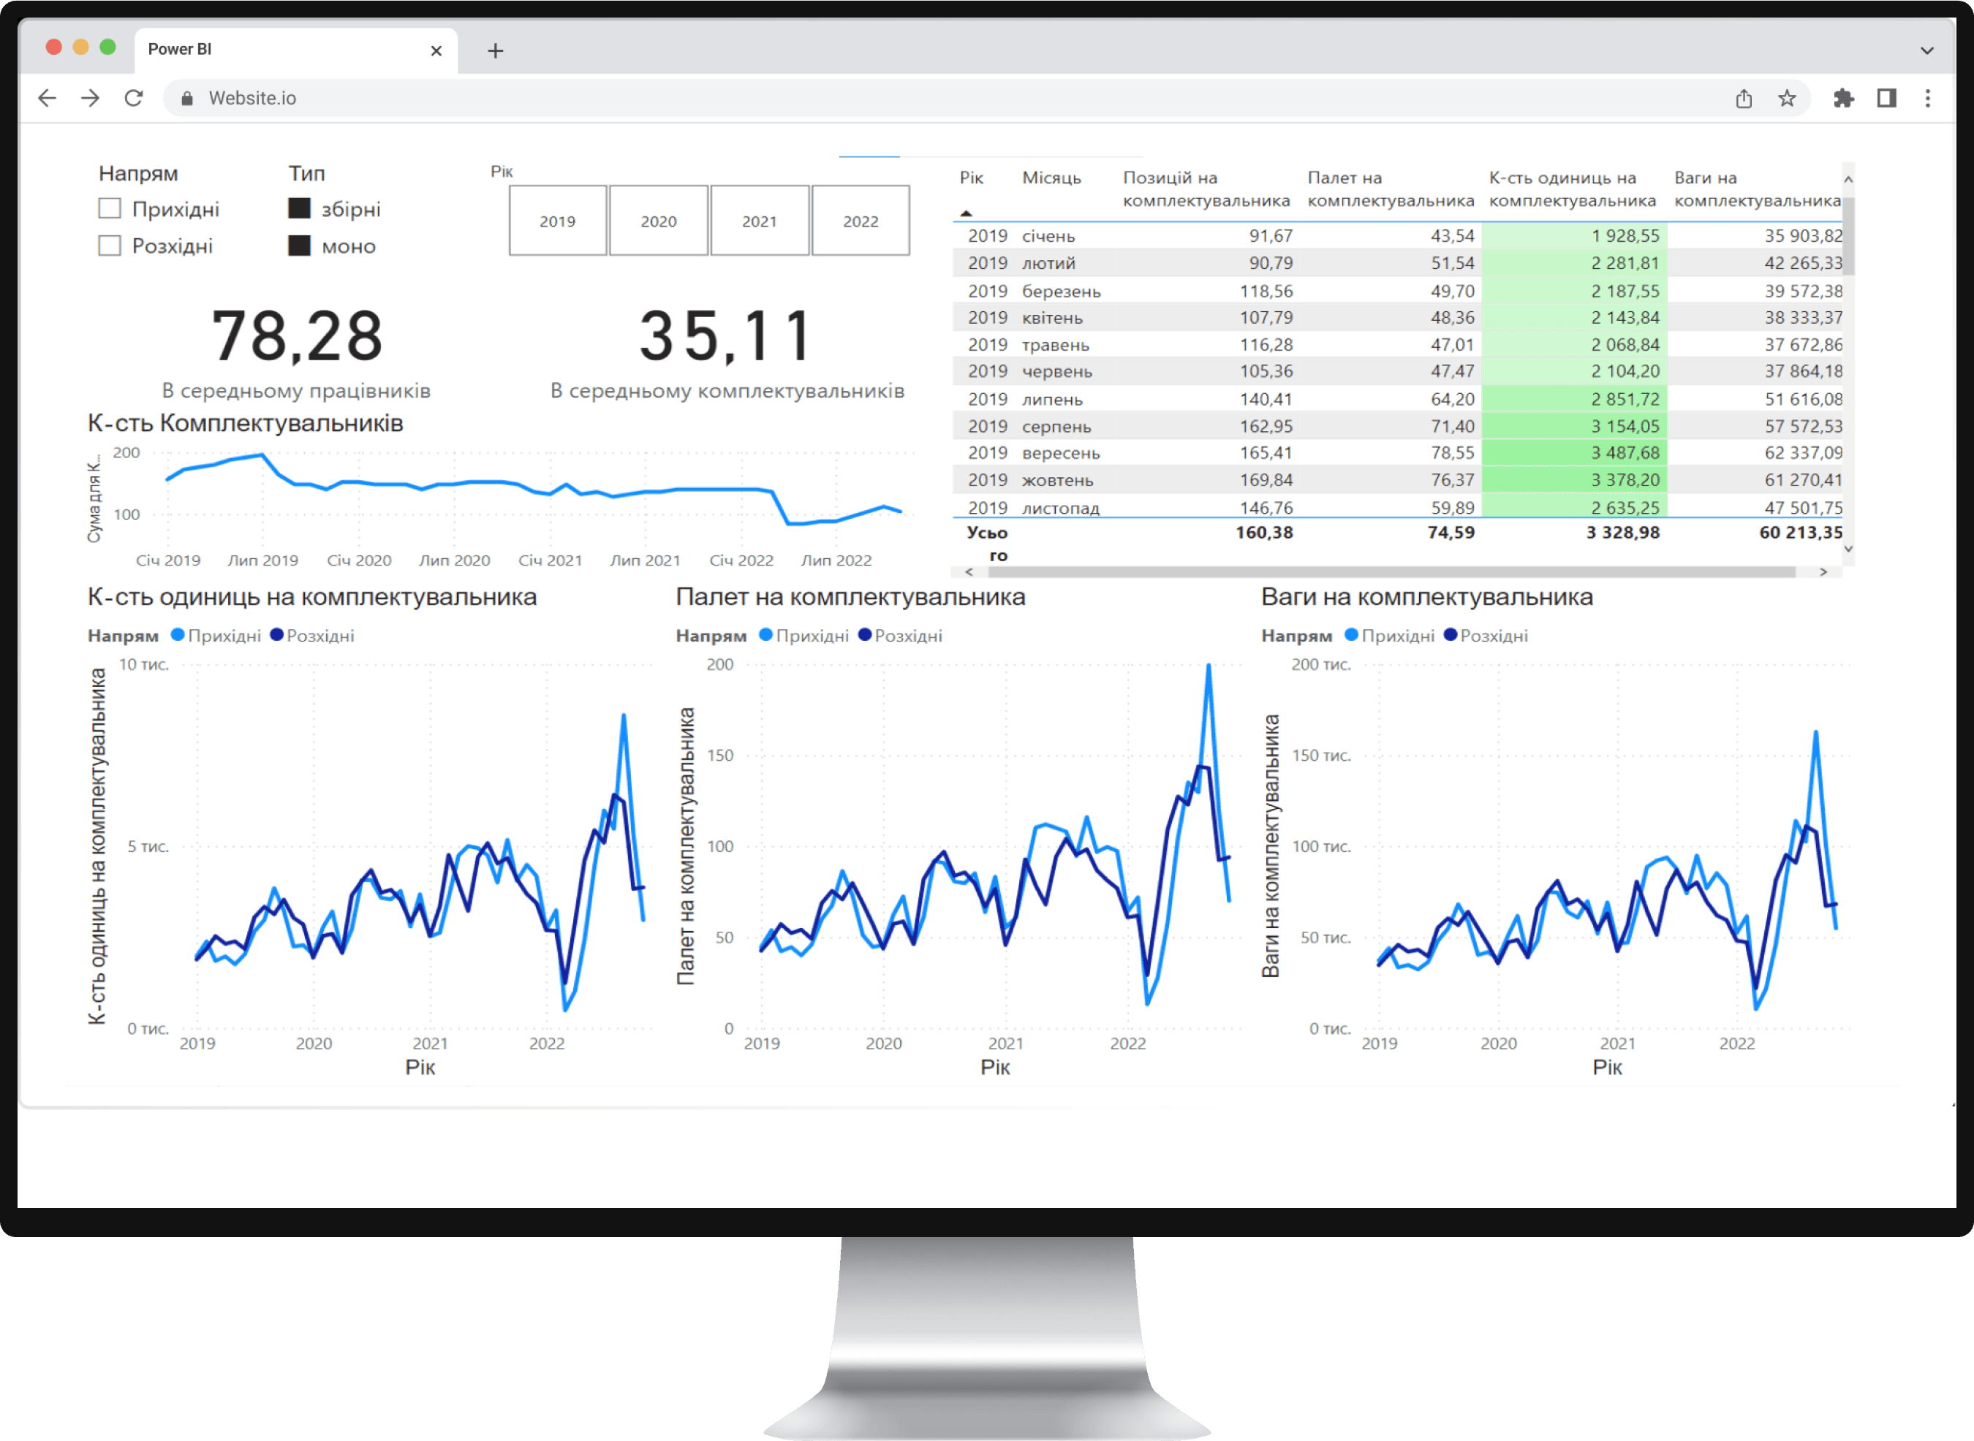Screen dimensions: 1974x1441
Task: Open a new browser tab
Action: coord(495,50)
